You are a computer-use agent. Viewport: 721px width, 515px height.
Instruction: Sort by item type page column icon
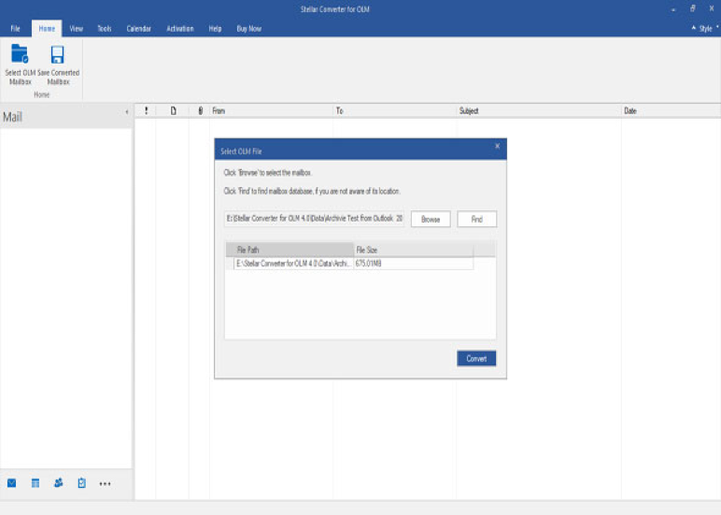click(x=174, y=110)
